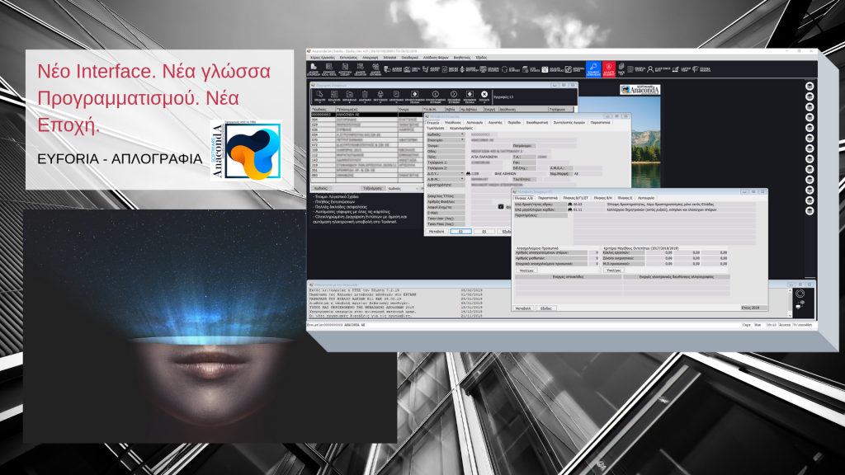Open the Απογραφή menu
The image size is (845, 475).
[x=371, y=57]
